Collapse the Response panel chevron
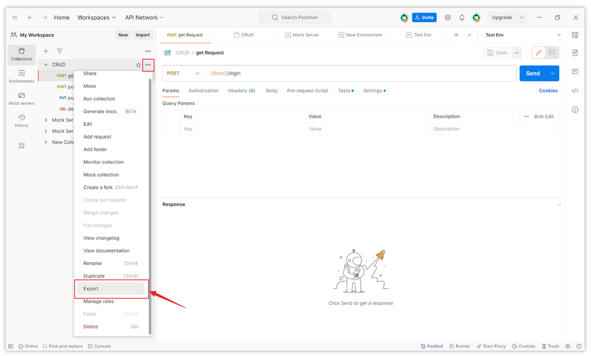This screenshot has height=356, width=591. (x=559, y=205)
